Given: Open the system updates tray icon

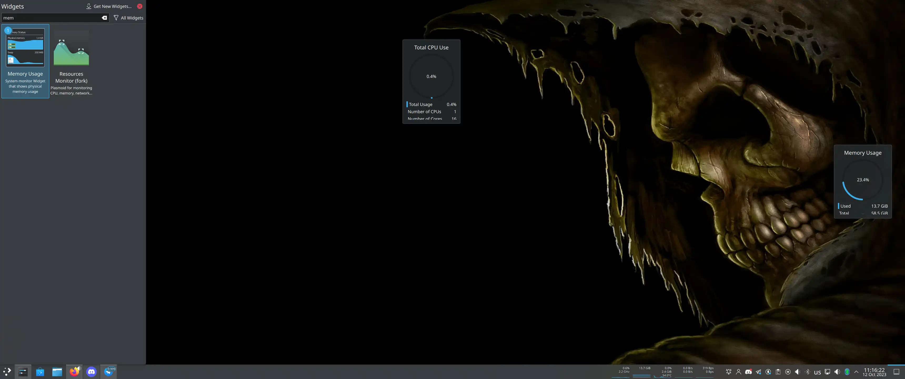Looking at the screenshot, I should (x=768, y=372).
